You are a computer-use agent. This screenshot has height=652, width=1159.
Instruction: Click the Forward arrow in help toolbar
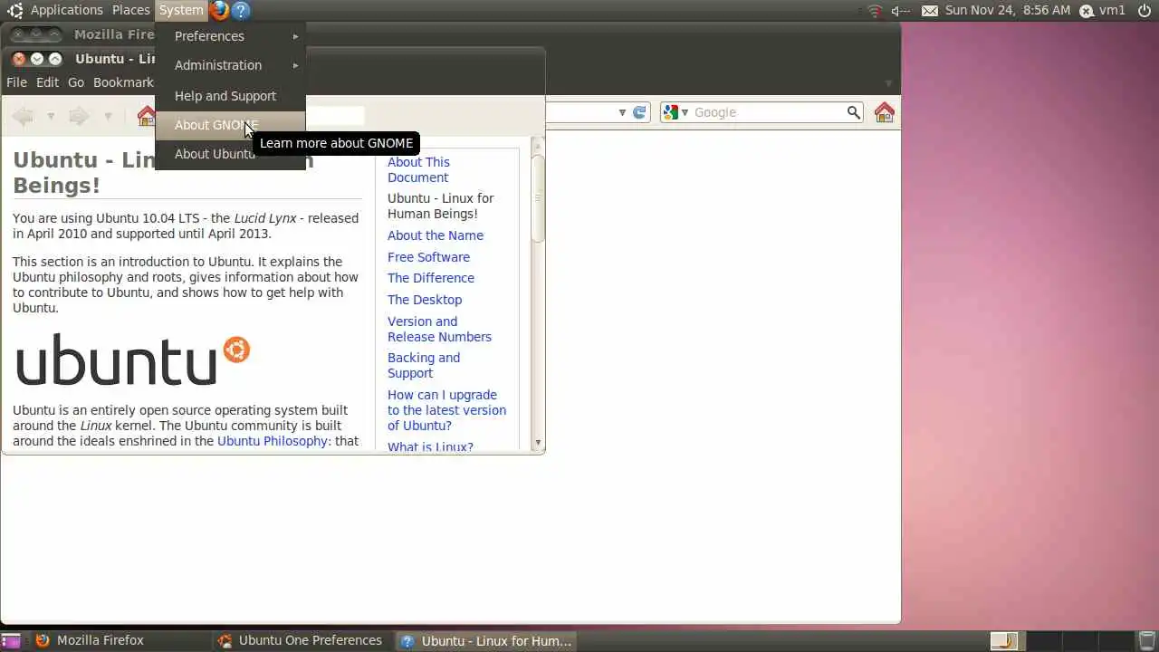coord(80,115)
